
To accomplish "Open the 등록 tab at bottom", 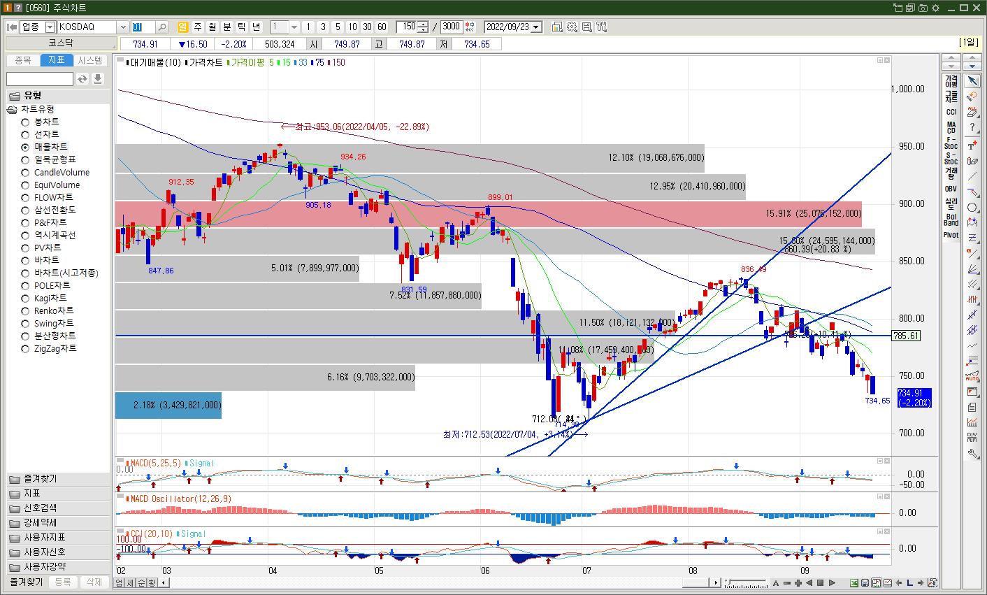I will coord(63,582).
